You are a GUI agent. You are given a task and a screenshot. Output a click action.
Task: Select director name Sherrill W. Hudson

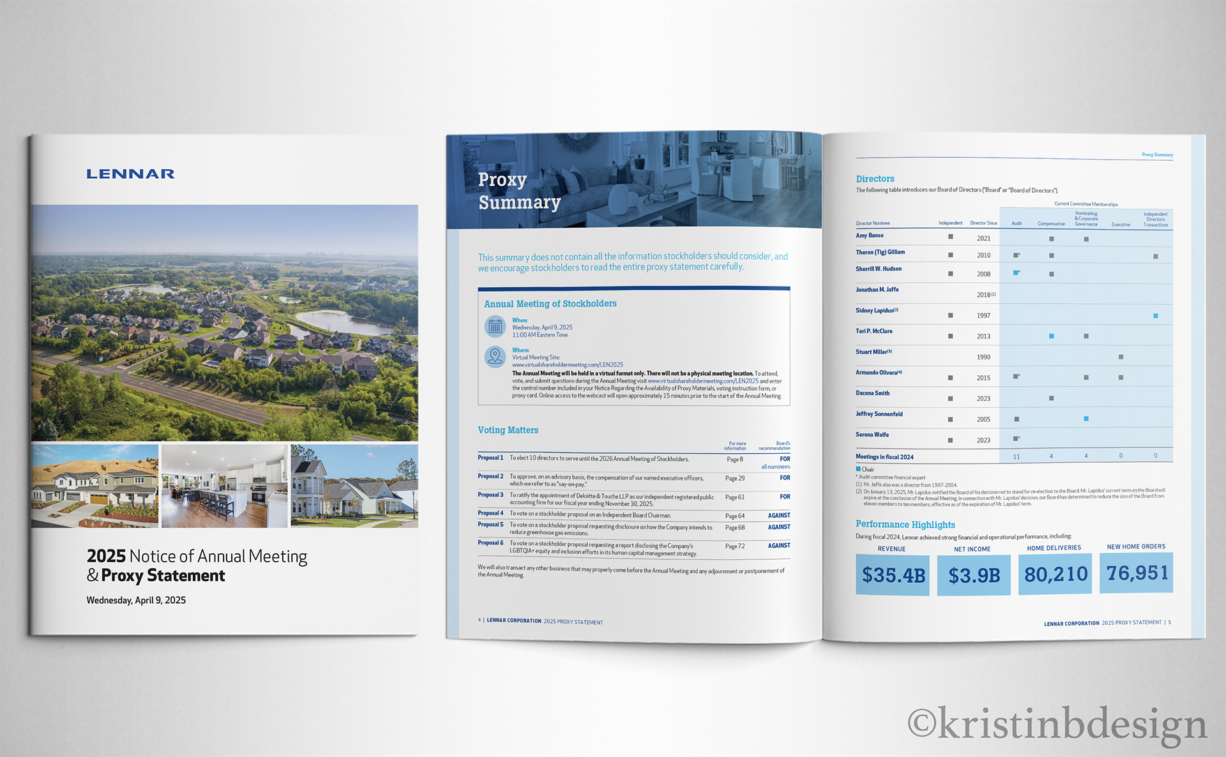[x=879, y=269]
